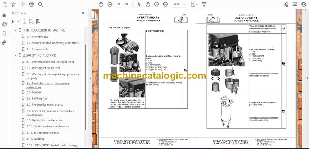The height and width of the screenshot is (149, 309).
Task: Open bookmark 2.13. FOPS / ROPS tested parts
Action: (52, 145)
